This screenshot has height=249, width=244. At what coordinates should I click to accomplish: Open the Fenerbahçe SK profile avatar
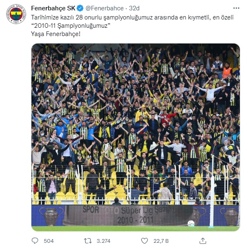click(x=16, y=14)
